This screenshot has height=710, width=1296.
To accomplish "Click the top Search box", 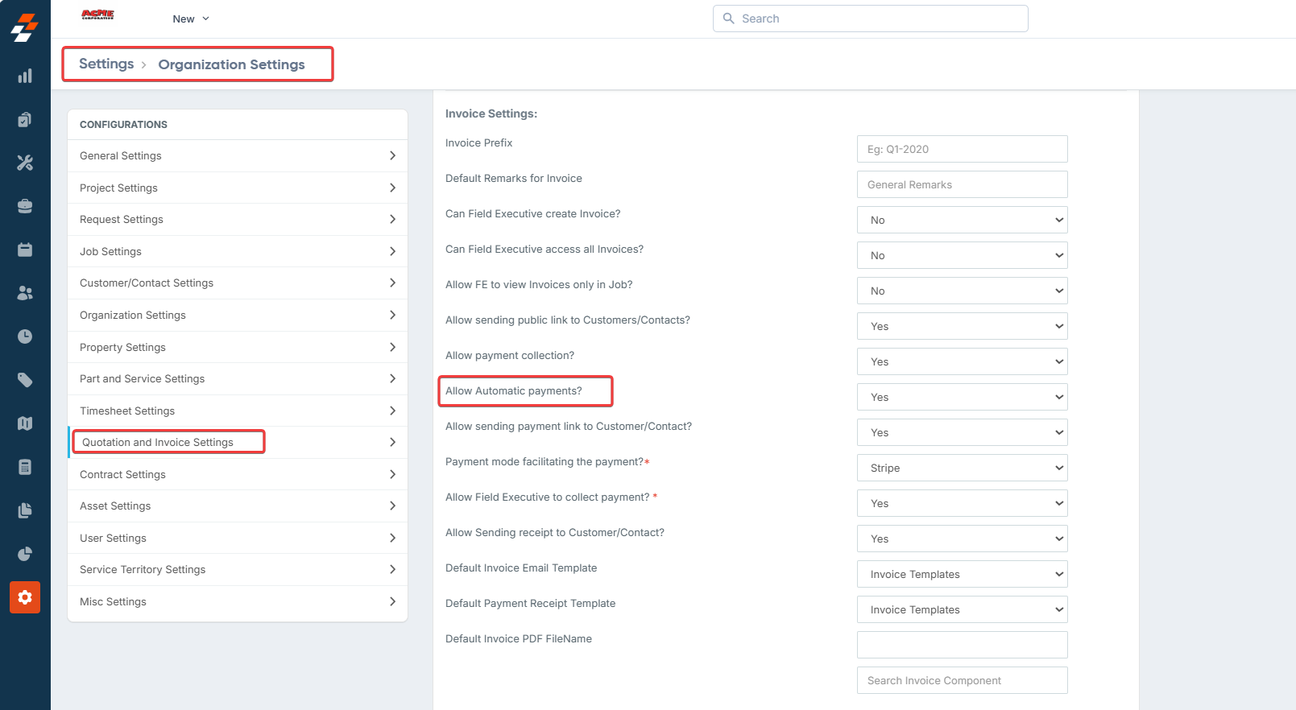I will 870,19.
